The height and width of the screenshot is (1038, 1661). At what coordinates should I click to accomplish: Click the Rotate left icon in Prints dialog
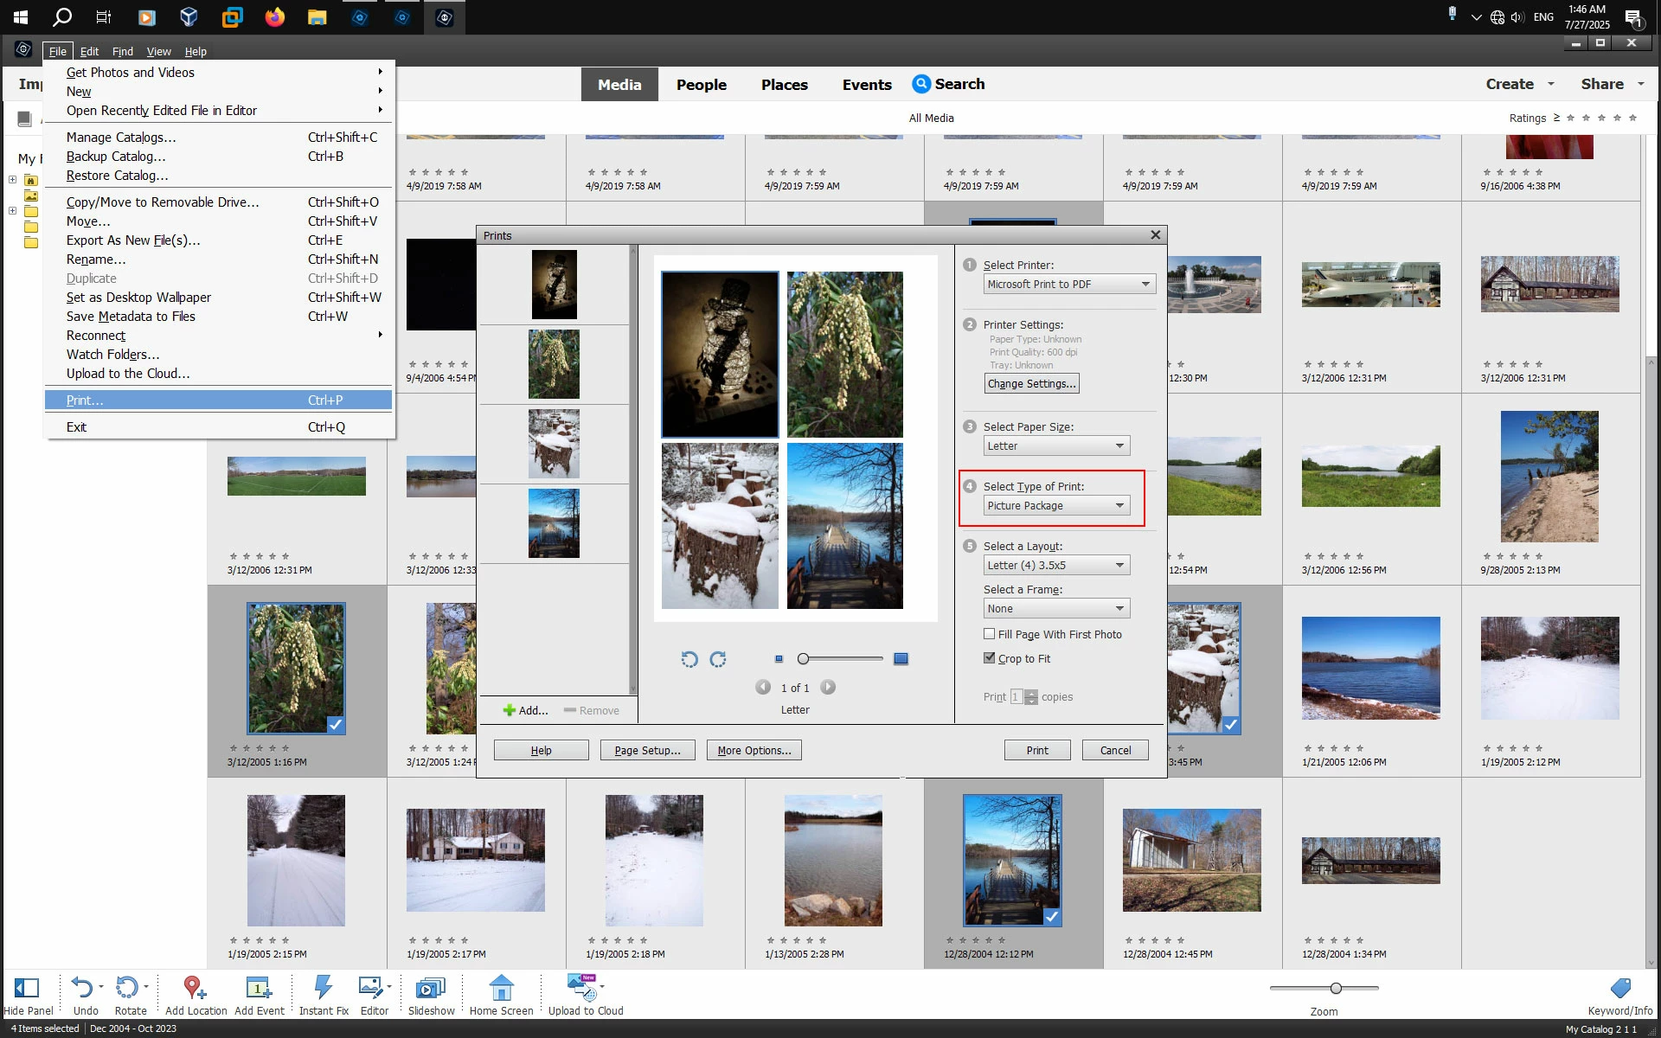pos(689,659)
